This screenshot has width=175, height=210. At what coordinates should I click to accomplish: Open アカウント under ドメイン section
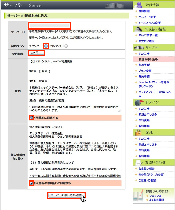[144, 109]
